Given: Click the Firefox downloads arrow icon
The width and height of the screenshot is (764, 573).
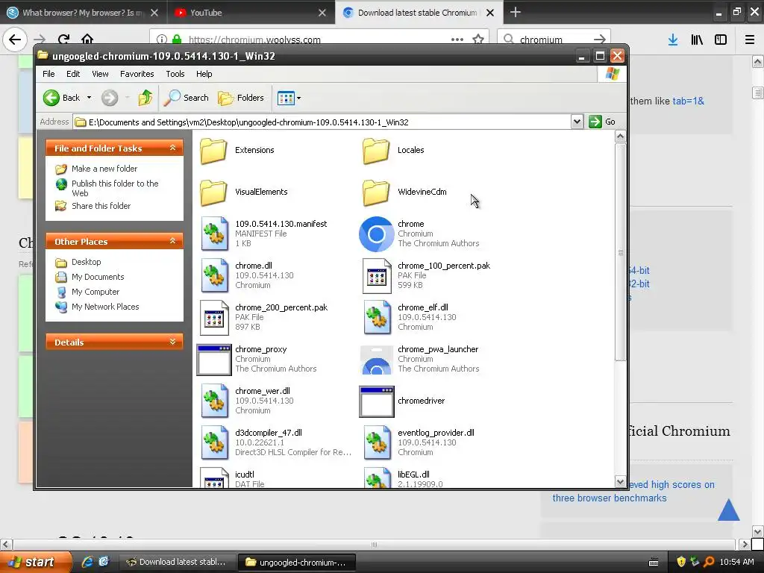Looking at the screenshot, I should click(x=673, y=40).
